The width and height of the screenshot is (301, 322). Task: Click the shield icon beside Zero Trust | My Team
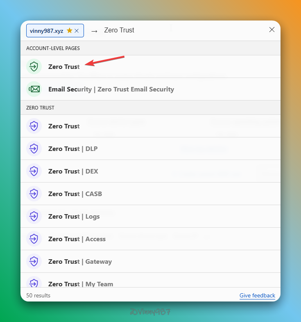click(34, 283)
